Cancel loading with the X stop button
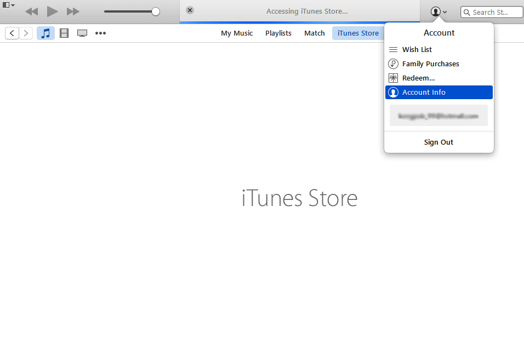Image resolution: width=524 pixels, height=344 pixels. pyautogui.click(x=190, y=10)
